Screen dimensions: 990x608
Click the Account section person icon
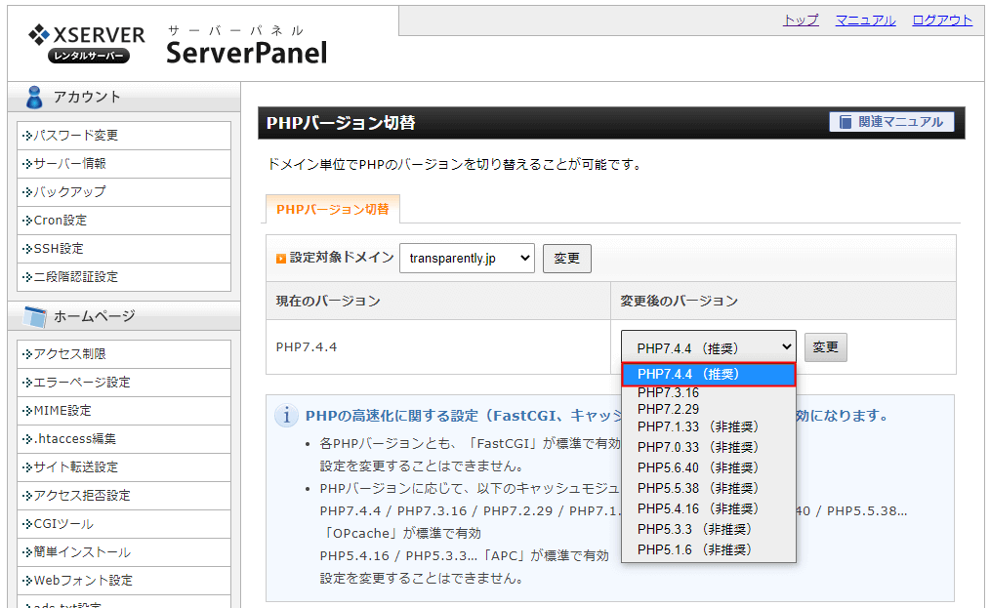click(35, 97)
